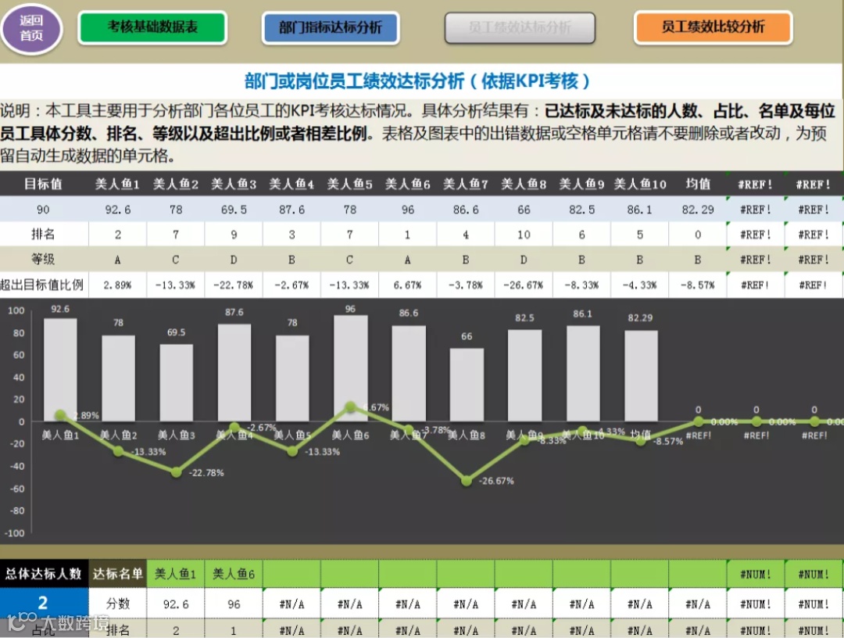Click the 等级 row label
The height and width of the screenshot is (638, 844).
coord(44,260)
